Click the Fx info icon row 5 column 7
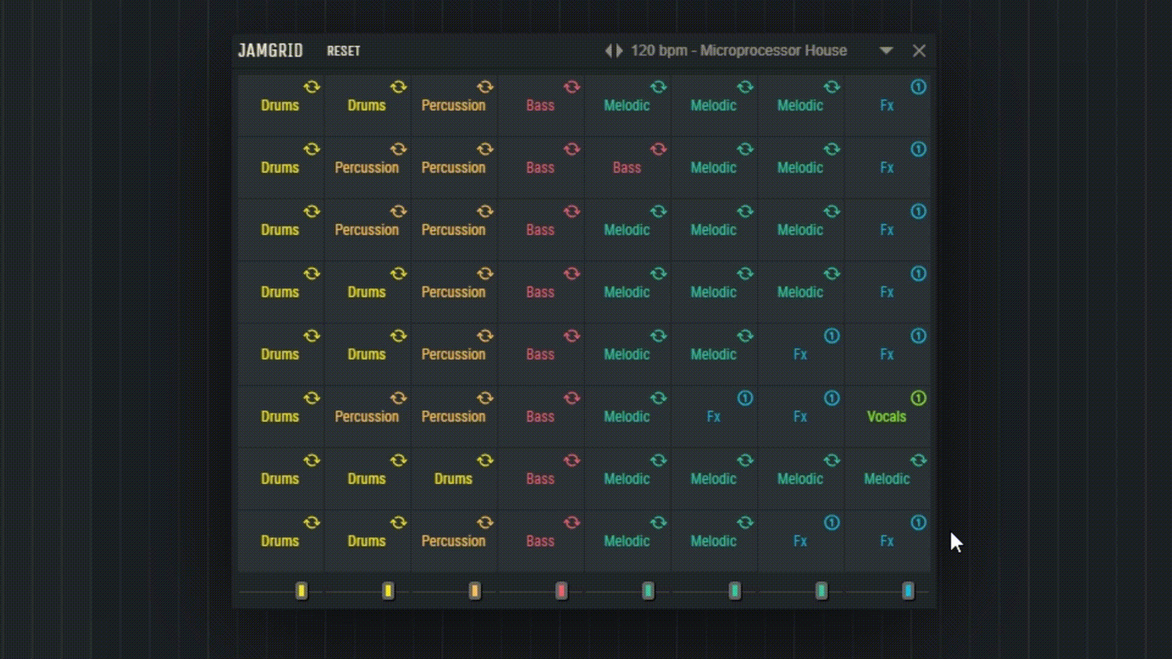The width and height of the screenshot is (1172, 659). tap(831, 336)
